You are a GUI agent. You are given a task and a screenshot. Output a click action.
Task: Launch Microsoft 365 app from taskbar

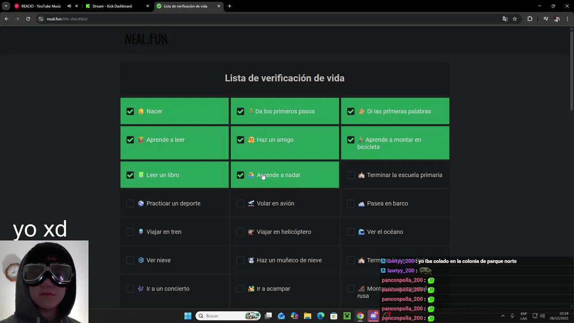pos(294,316)
